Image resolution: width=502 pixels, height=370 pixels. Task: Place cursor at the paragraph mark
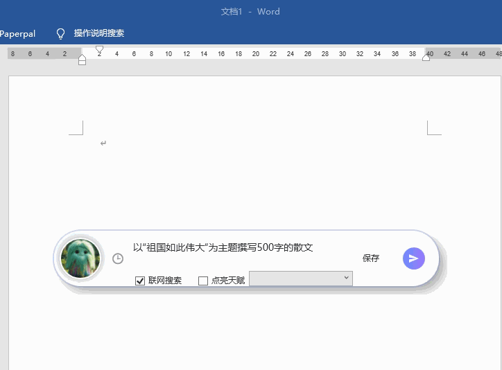(x=103, y=143)
